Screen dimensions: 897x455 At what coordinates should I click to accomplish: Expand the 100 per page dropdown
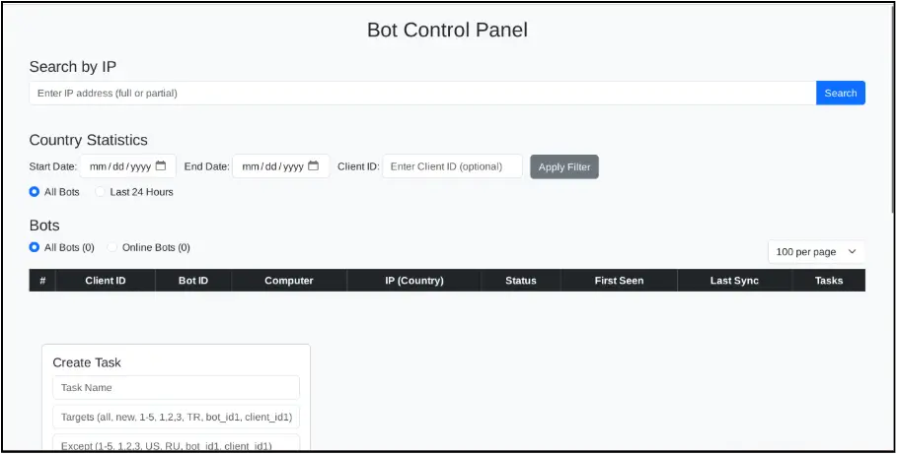(815, 252)
